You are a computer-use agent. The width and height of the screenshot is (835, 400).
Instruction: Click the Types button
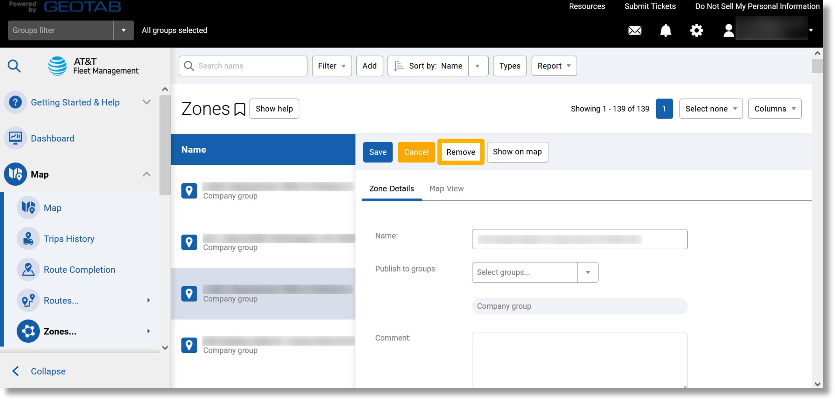(x=510, y=66)
